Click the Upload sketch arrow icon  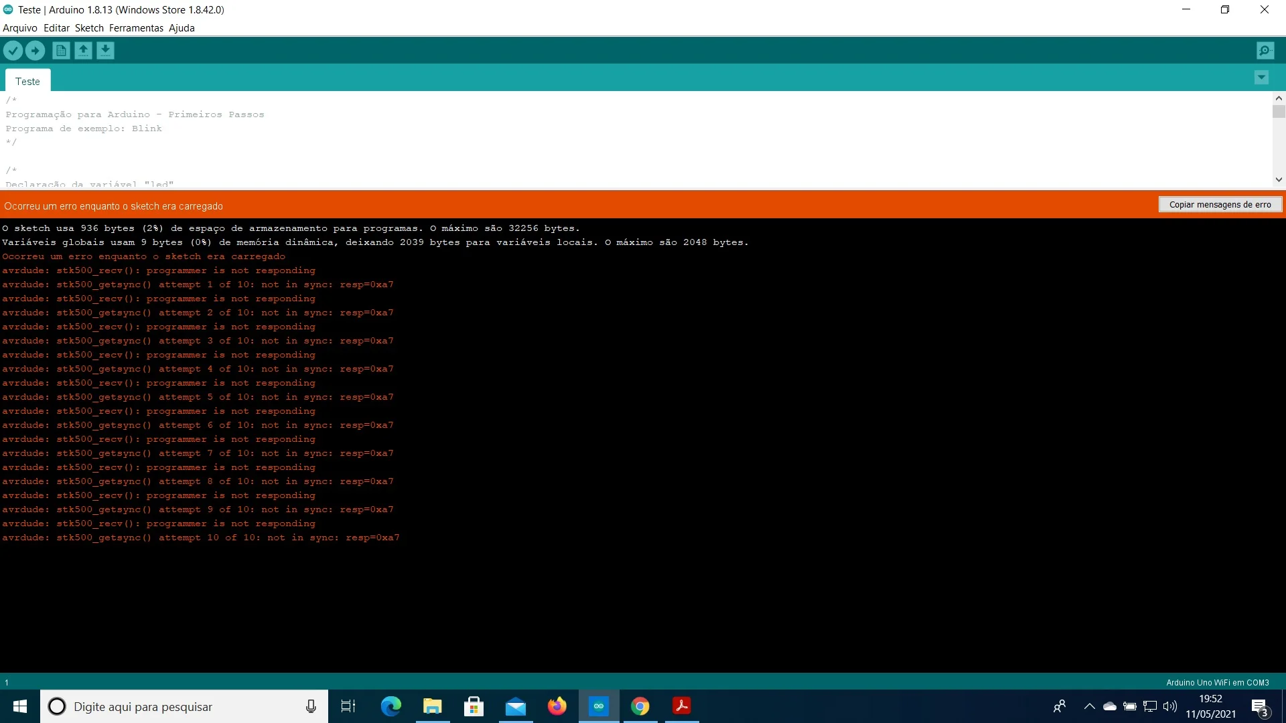pyautogui.click(x=35, y=50)
